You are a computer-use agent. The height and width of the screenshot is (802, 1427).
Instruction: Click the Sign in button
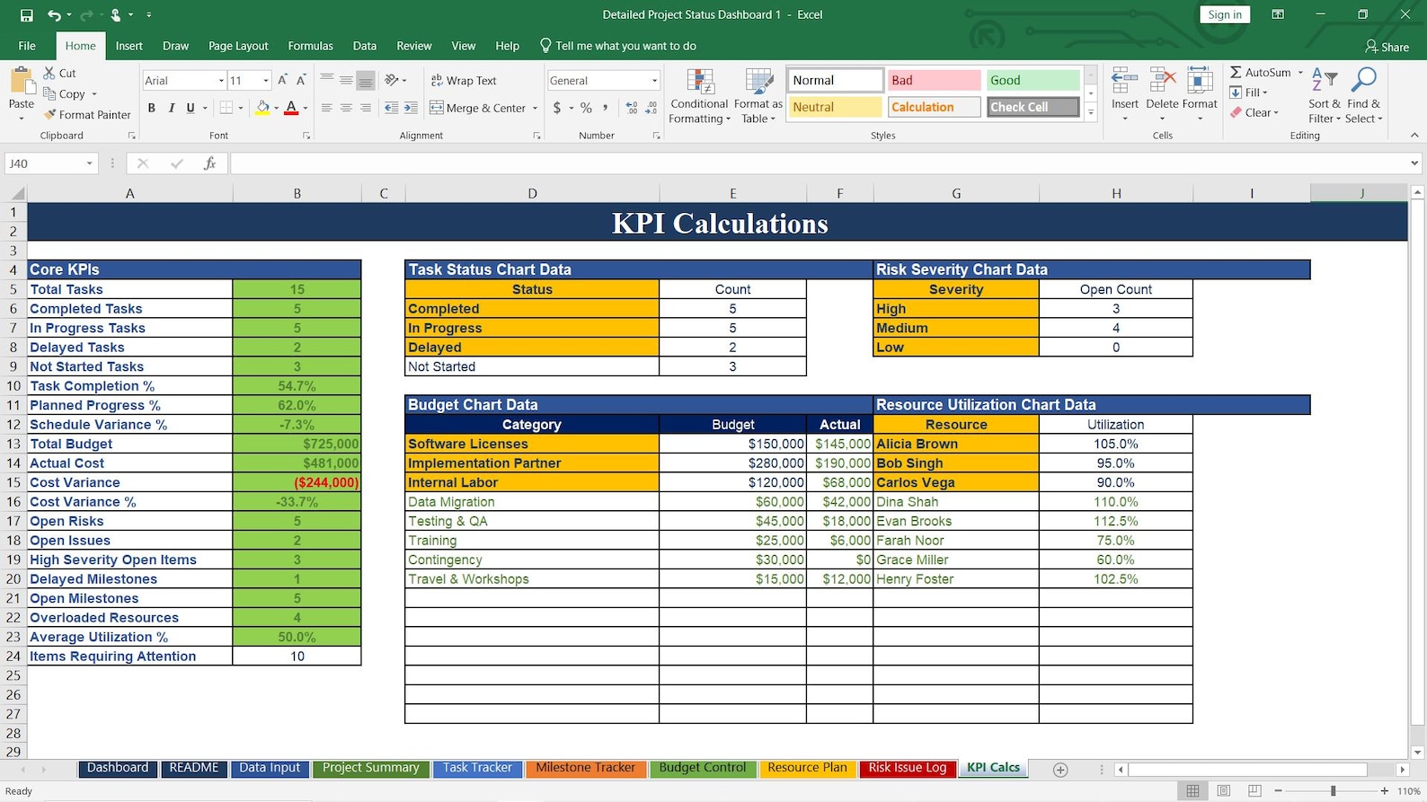coord(1225,14)
